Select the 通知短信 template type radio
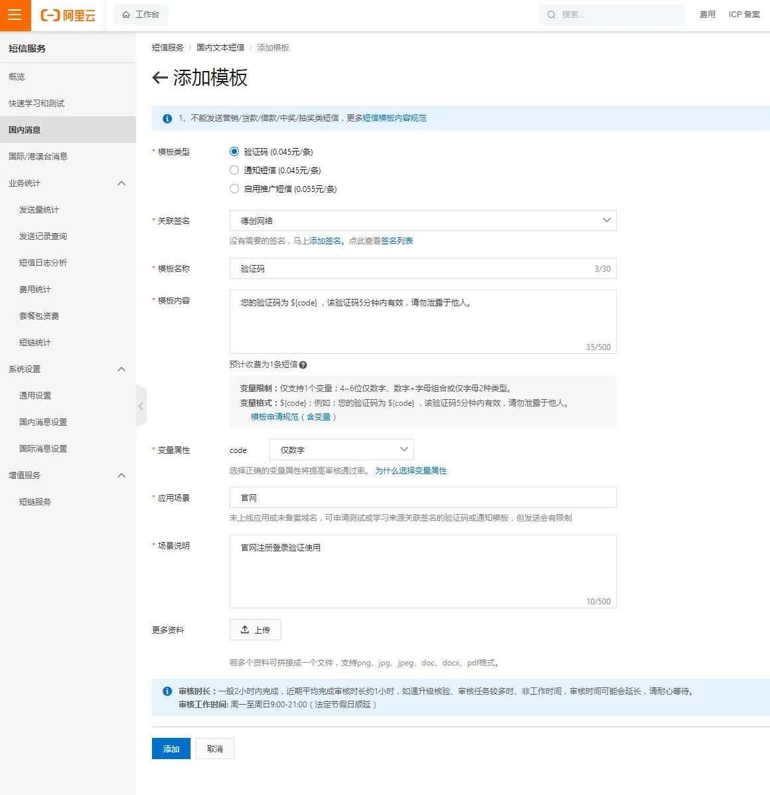The width and height of the screenshot is (770, 795). pyautogui.click(x=234, y=170)
